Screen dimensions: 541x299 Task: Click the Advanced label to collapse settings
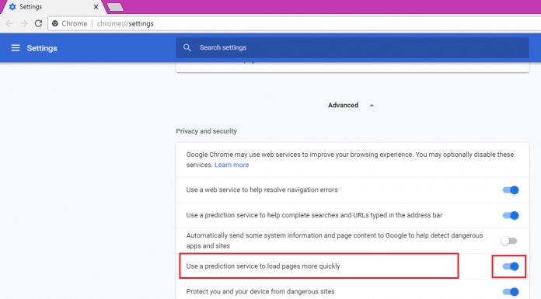[x=343, y=105]
